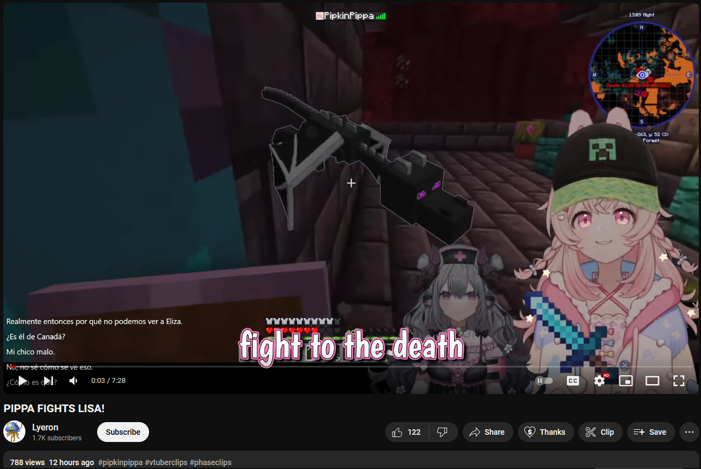Open the Lyeron channel name link

45,427
